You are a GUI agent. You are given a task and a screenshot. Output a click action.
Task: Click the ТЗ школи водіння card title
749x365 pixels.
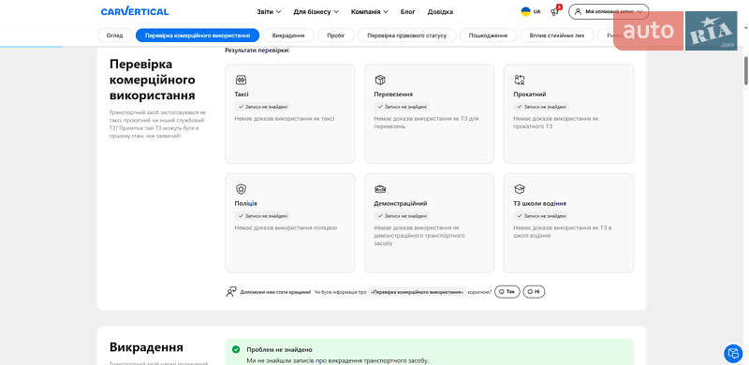(540, 203)
